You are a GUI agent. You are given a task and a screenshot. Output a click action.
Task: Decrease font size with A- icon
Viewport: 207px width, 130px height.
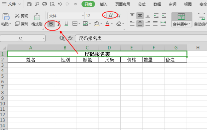click(x=119, y=16)
